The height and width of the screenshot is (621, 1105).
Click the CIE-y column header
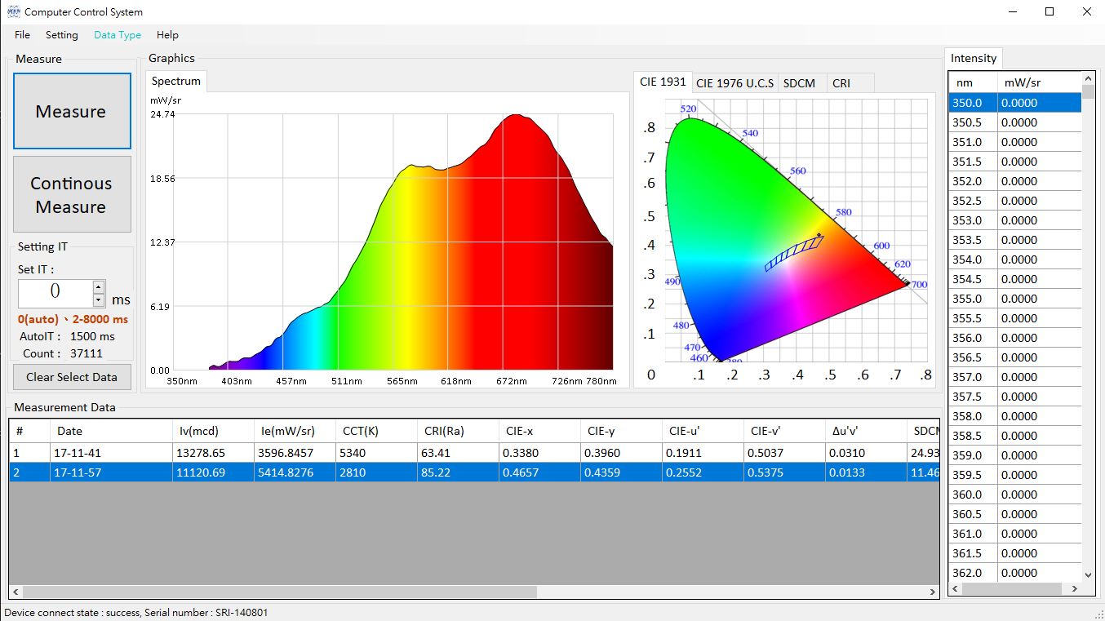pyautogui.click(x=621, y=431)
